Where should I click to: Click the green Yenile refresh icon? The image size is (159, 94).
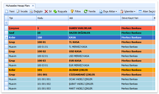point(86,11)
